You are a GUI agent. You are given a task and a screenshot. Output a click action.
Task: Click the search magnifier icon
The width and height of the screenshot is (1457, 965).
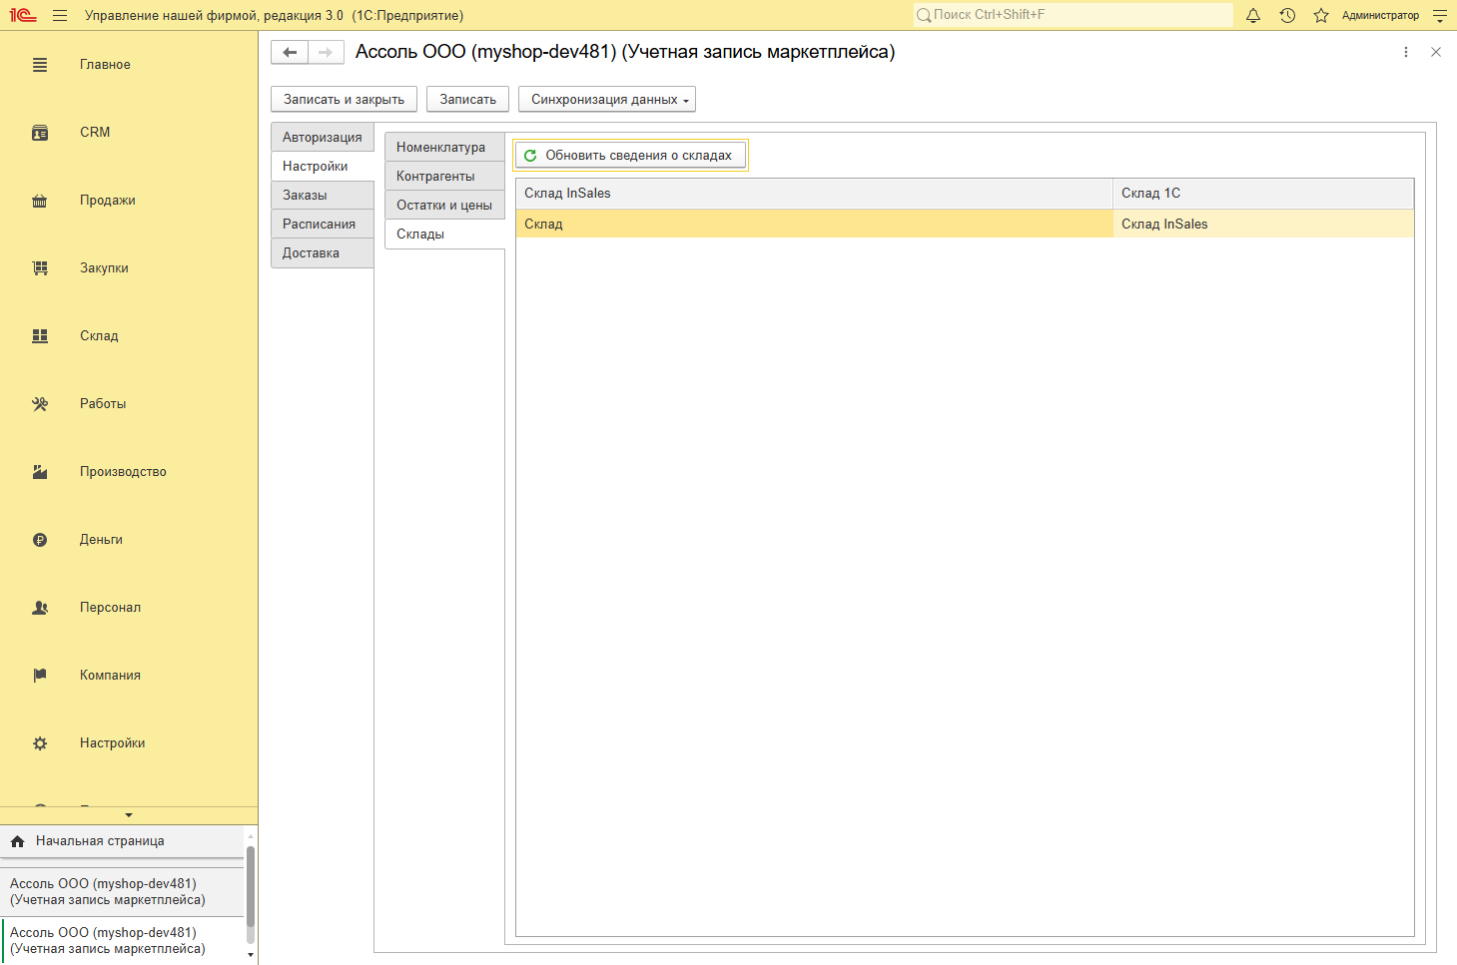coord(924,15)
